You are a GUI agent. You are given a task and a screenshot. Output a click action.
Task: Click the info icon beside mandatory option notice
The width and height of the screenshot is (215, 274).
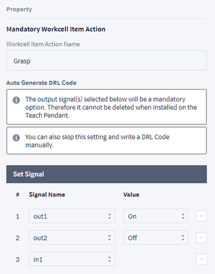click(16, 100)
